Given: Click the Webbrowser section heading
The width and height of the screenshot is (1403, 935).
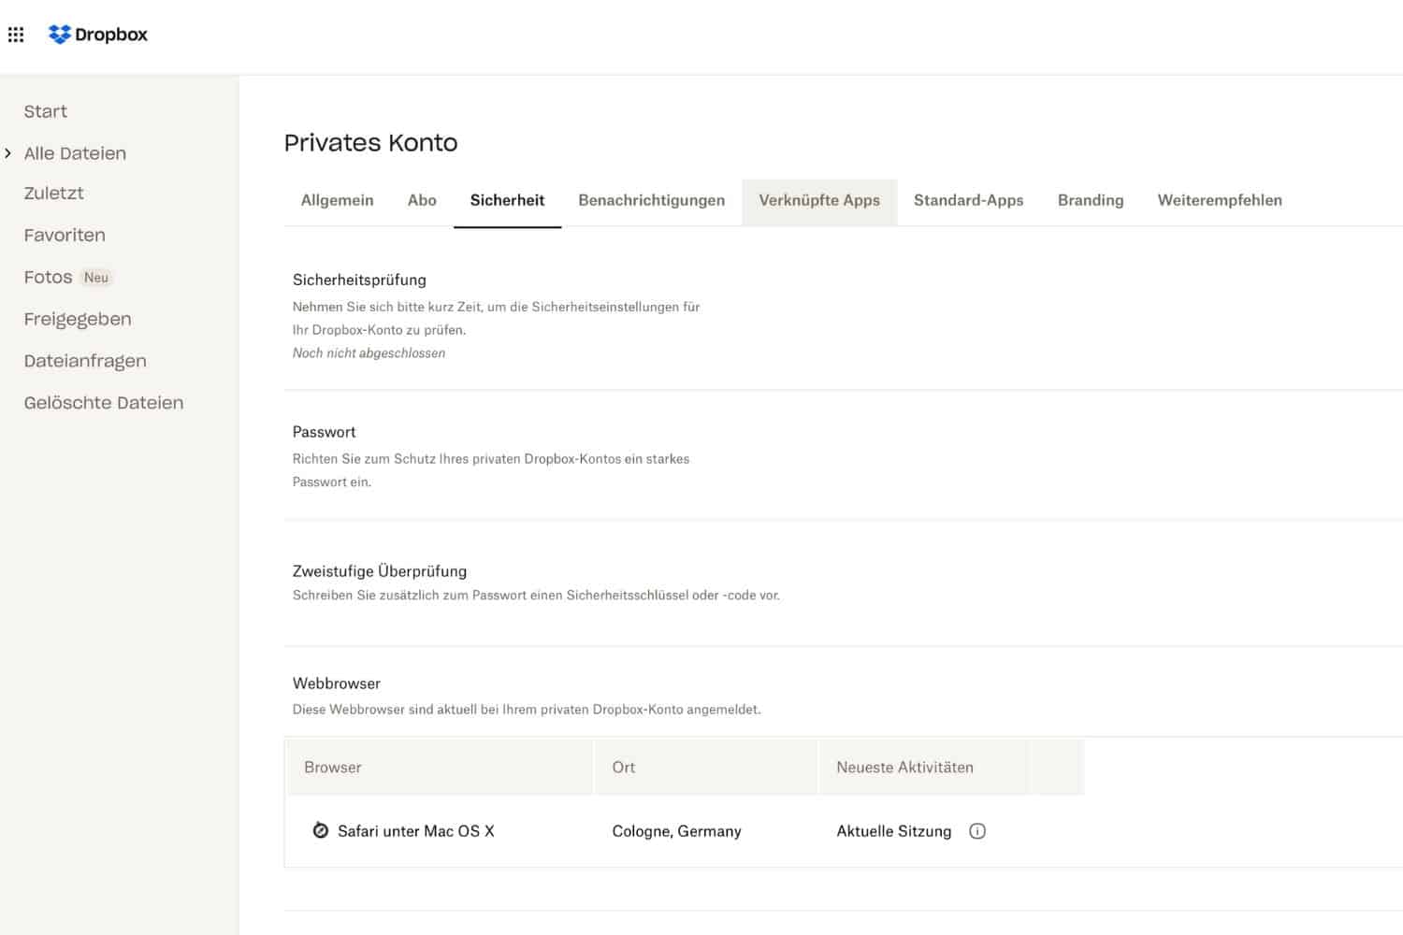Looking at the screenshot, I should (x=337, y=683).
